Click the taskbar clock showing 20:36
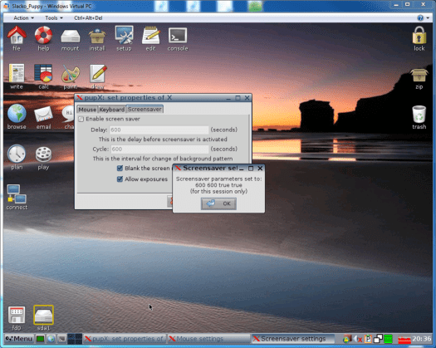 422,339
